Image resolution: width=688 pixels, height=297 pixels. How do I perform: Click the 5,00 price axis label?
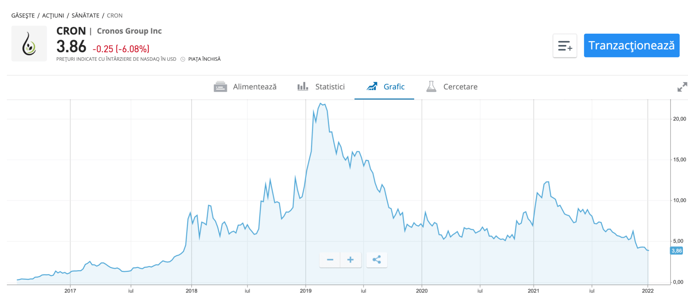[678, 241]
